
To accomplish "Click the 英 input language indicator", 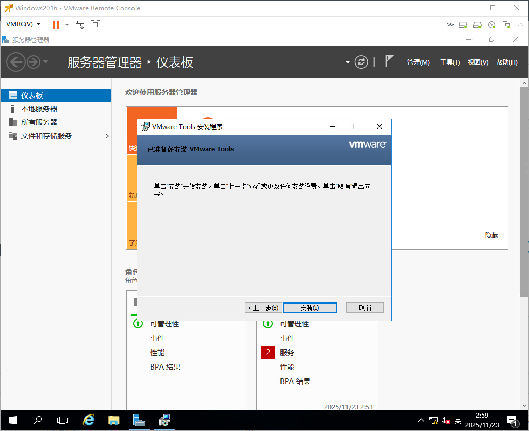I will pos(458,421).
